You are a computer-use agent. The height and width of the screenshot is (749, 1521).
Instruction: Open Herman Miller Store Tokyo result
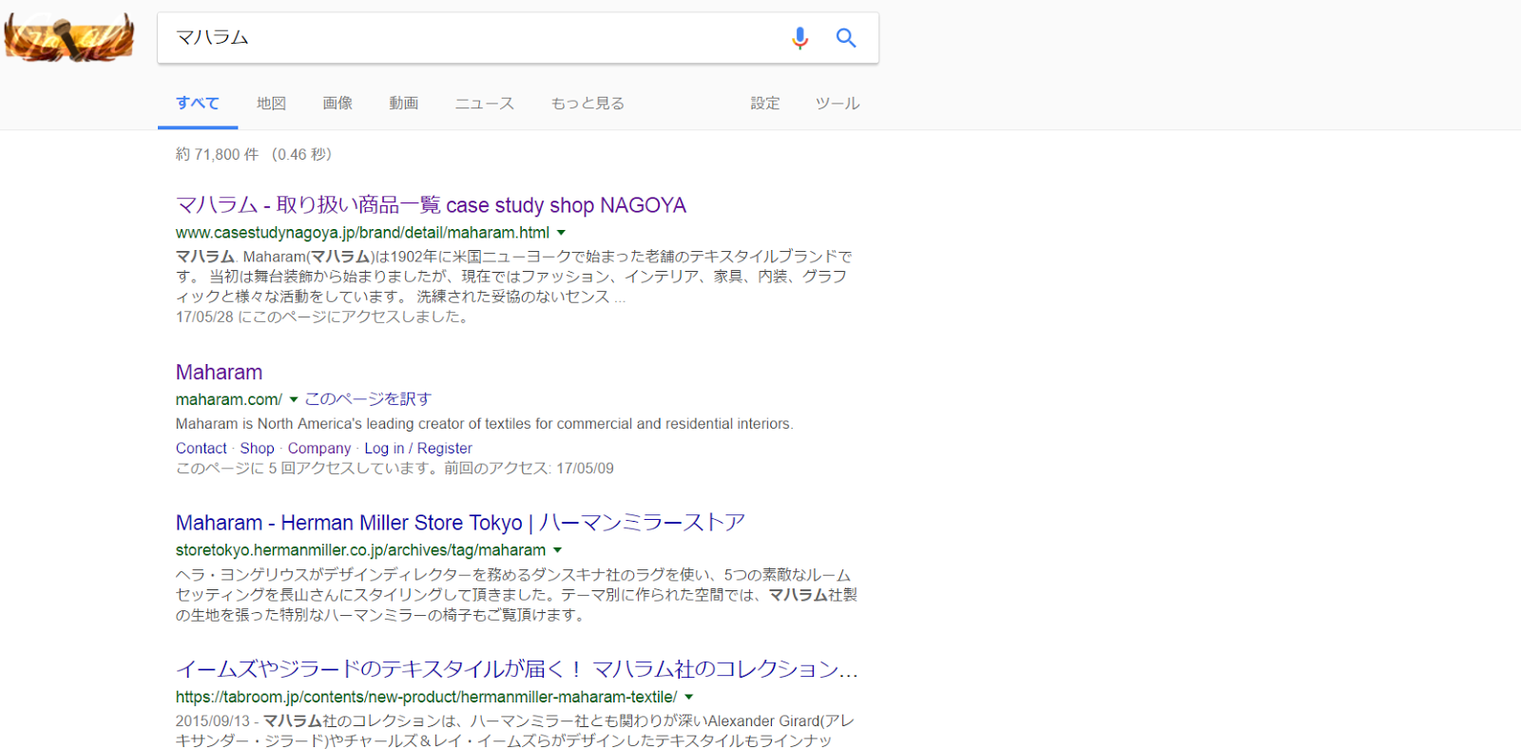click(x=460, y=523)
